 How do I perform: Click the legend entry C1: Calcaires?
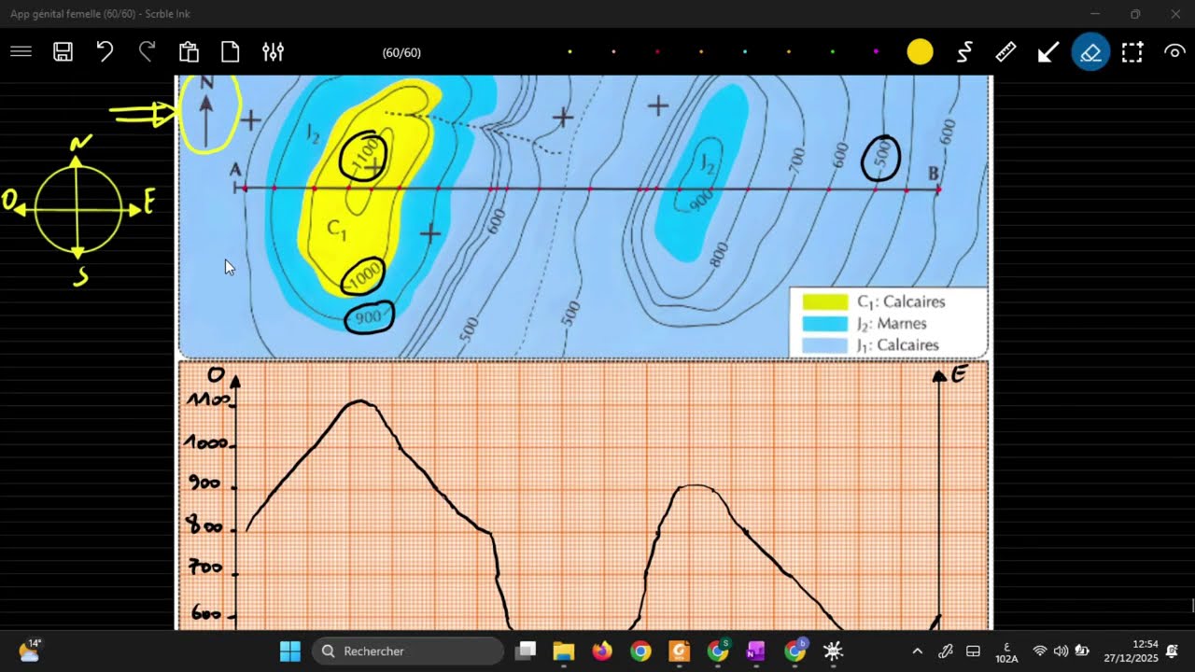[x=901, y=301]
